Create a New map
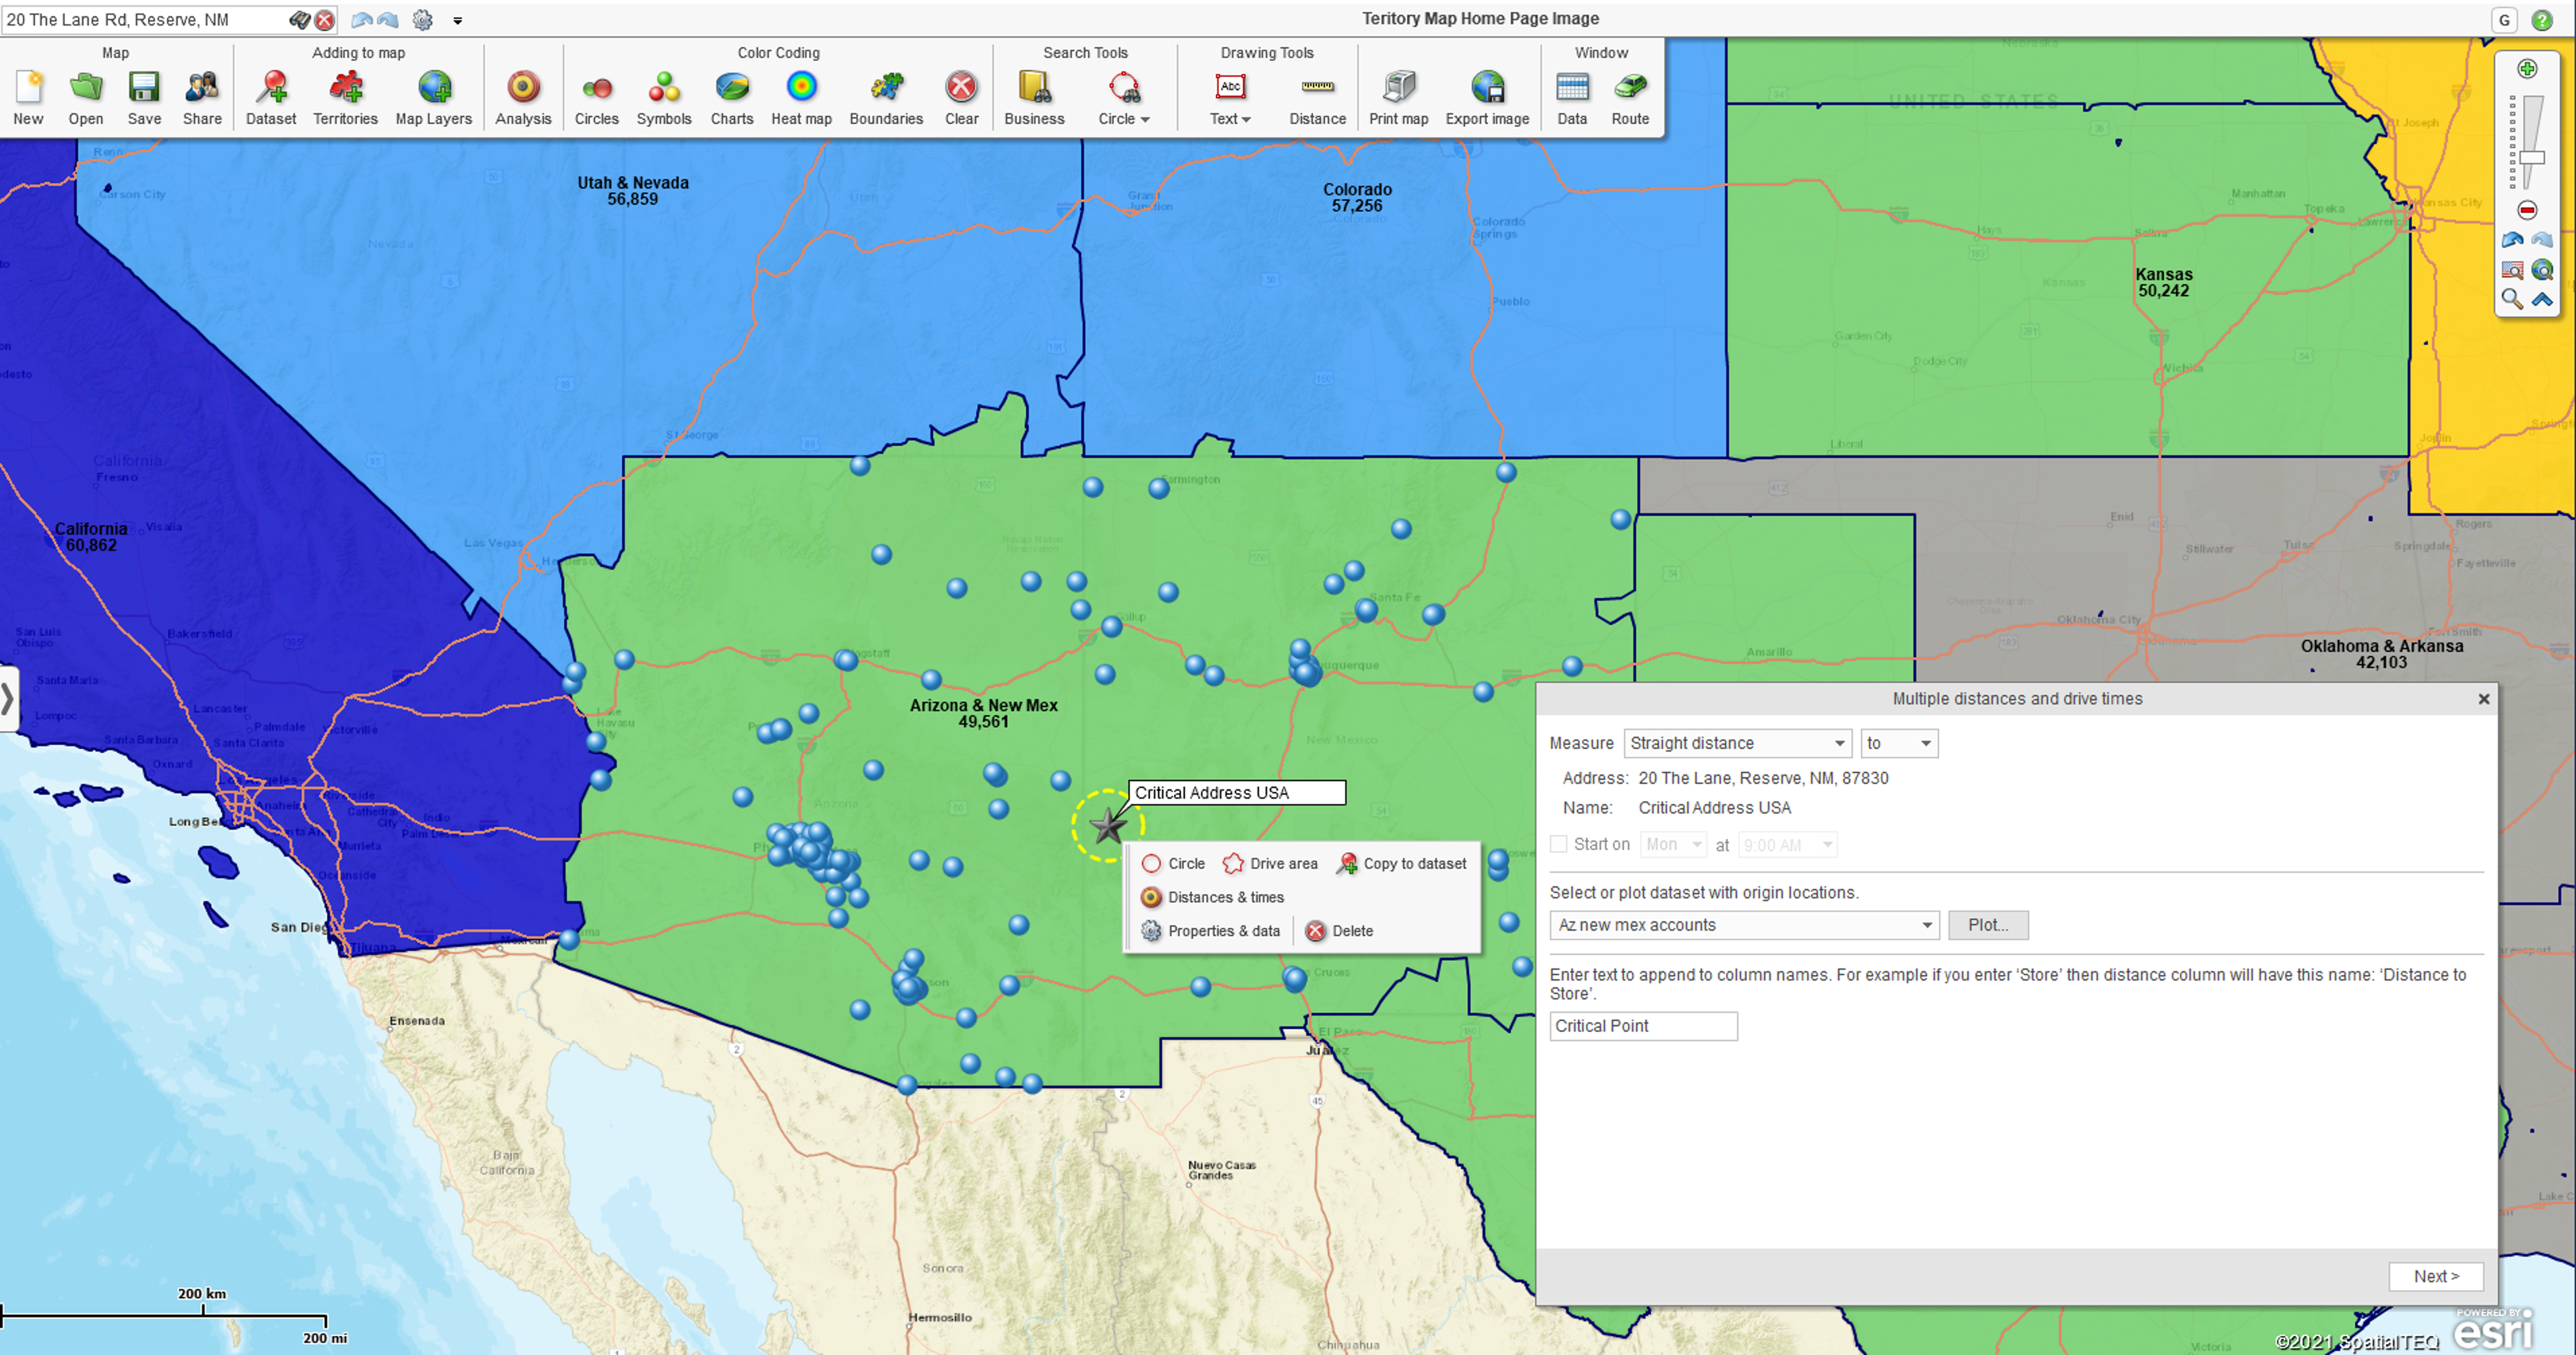 tap(28, 98)
